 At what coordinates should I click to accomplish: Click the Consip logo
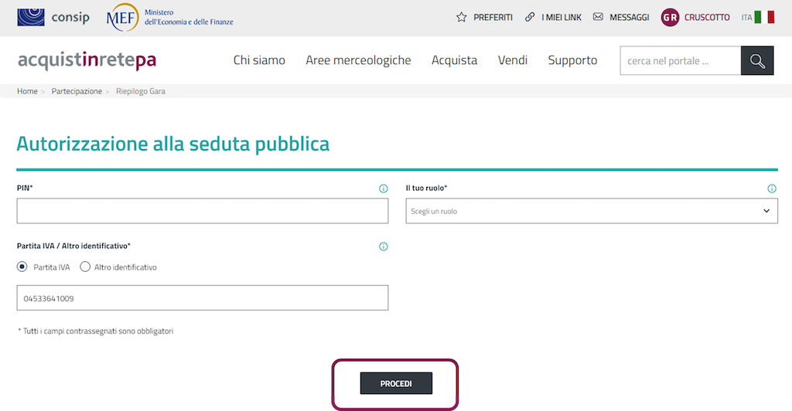53,17
